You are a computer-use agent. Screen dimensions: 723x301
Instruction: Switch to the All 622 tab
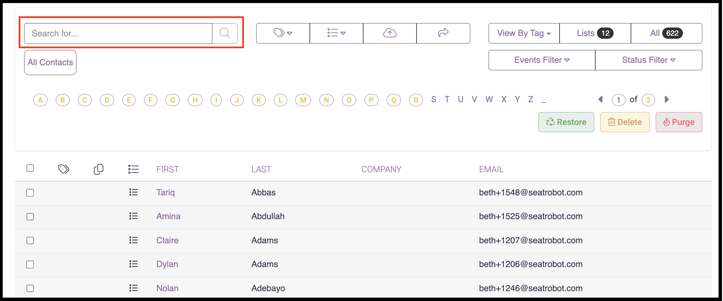coord(666,33)
